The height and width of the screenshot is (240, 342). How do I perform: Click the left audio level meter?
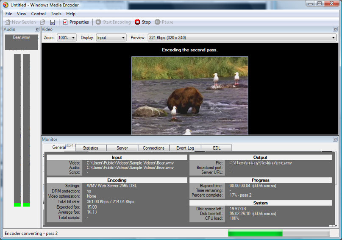pyautogui.click(x=17, y=130)
